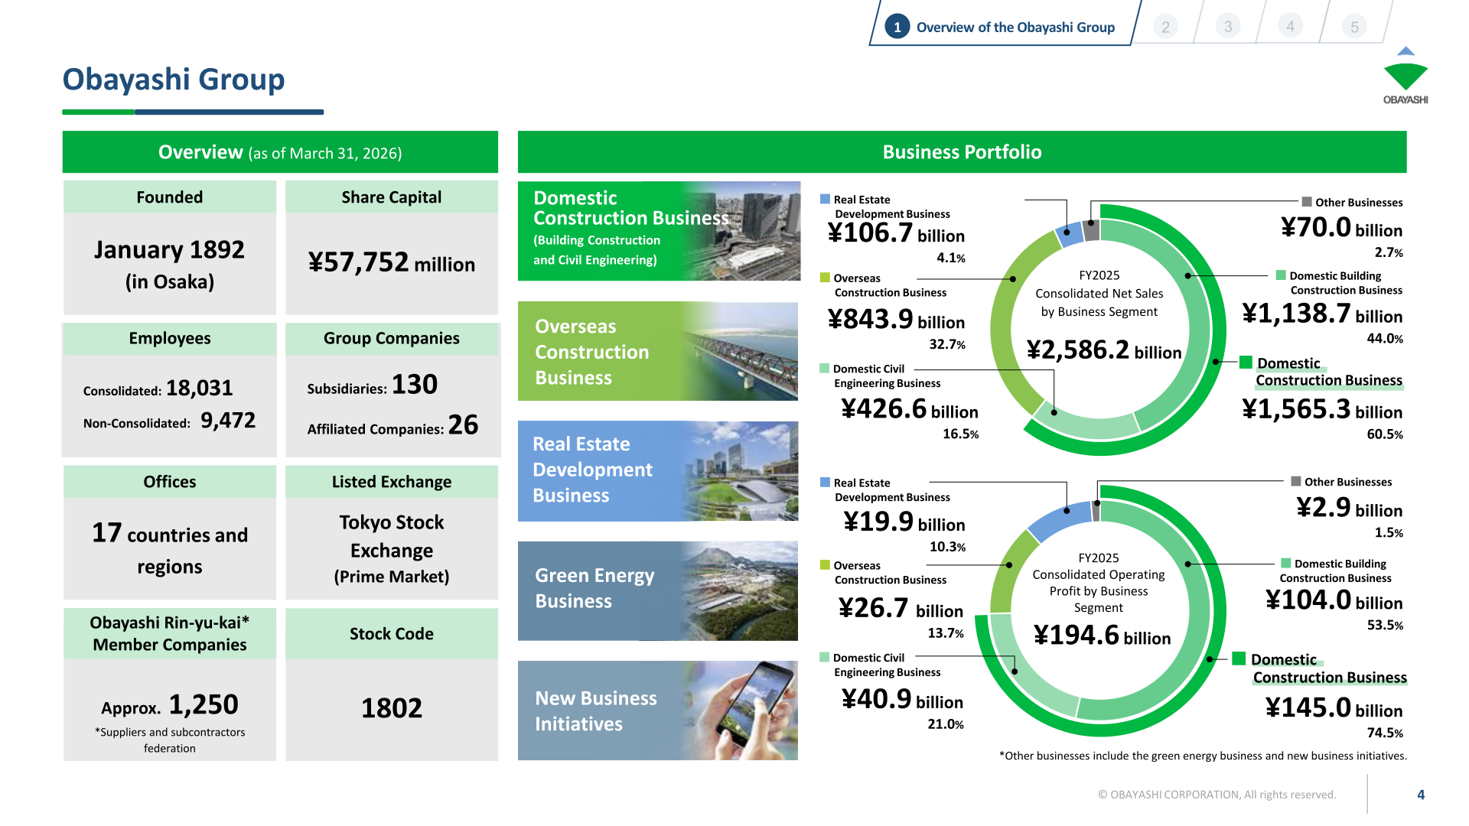Click the Share Capital label
Image resolution: width=1469 pixels, height=826 pixels.
[392, 197]
